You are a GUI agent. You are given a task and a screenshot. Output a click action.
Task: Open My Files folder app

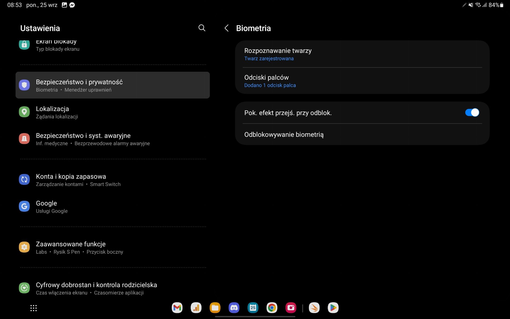[215, 308]
